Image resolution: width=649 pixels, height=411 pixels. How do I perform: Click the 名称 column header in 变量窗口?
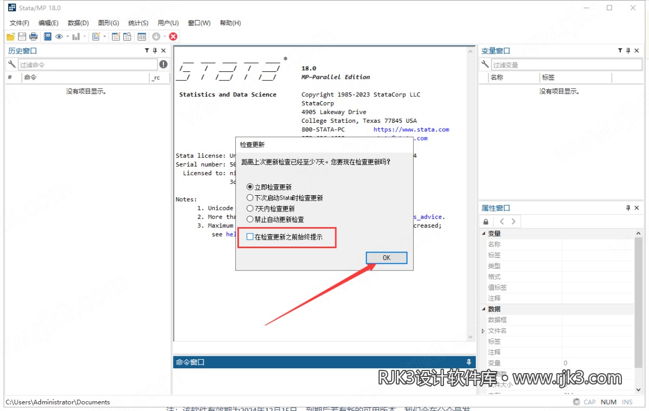514,77
